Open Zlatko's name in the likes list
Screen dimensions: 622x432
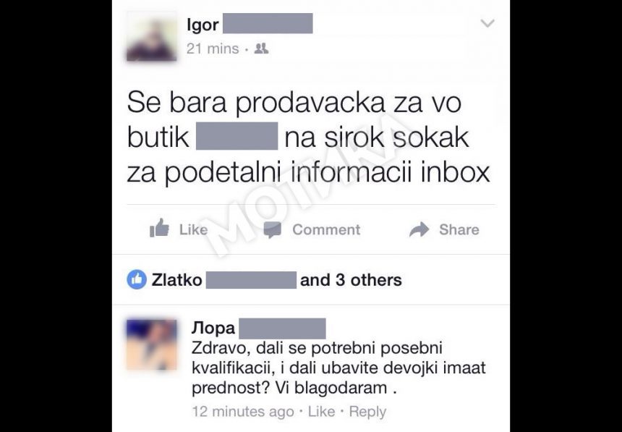(177, 280)
